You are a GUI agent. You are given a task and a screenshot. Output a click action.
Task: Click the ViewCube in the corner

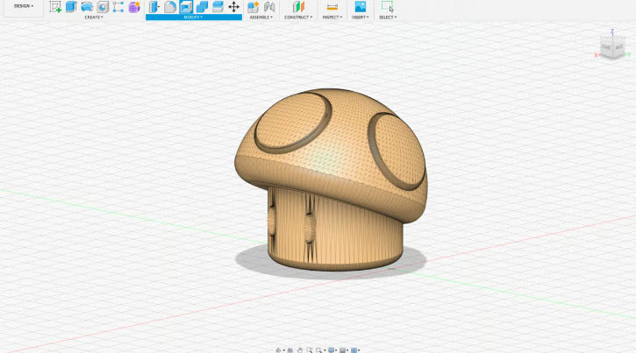pyautogui.click(x=612, y=46)
